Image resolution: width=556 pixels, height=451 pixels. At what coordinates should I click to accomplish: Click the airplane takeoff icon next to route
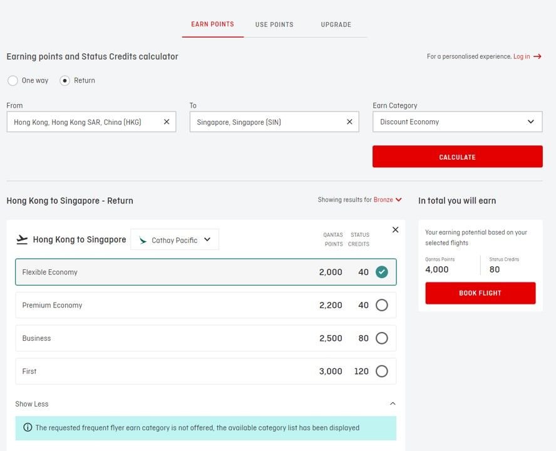tap(21, 239)
